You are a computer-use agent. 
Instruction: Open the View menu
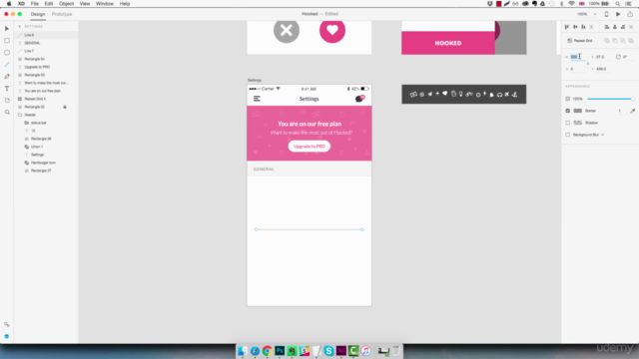(85, 4)
